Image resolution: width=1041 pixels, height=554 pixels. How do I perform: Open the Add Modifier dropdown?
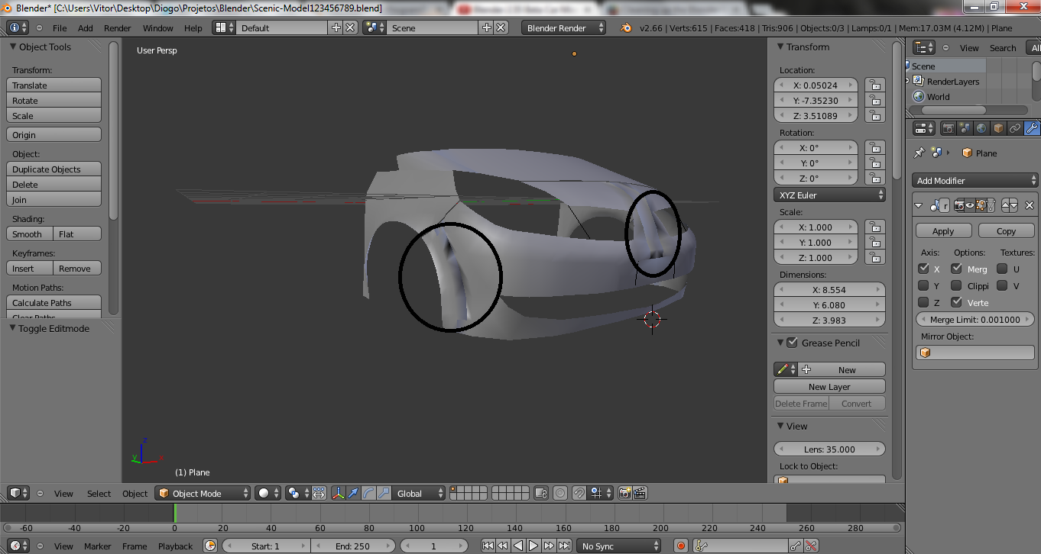click(975, 181)
